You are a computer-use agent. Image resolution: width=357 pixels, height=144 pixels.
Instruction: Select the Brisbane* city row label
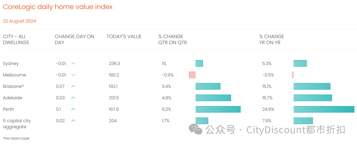14,86
